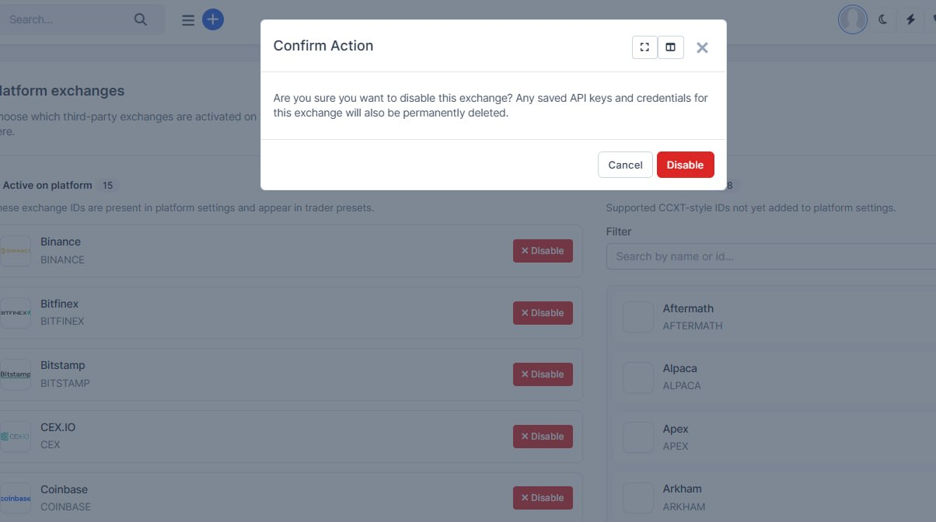Cancel the confirmation dialog
This screenshot has width=936, height=522.
click(625, 165)
